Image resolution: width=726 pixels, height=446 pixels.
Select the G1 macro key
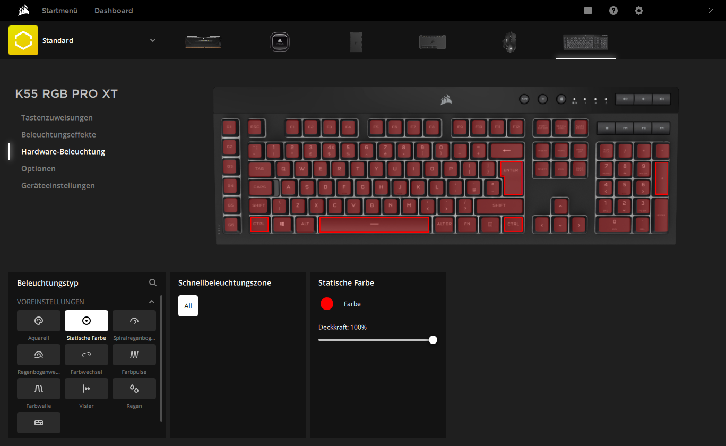[229, 127]
